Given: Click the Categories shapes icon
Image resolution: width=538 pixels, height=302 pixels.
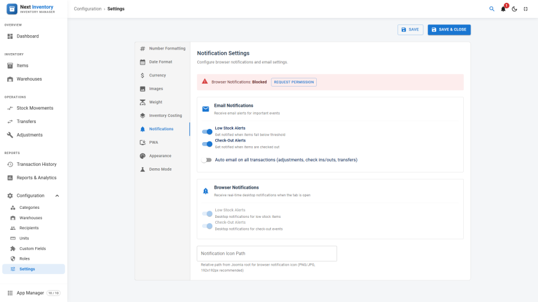Looking at the screenshot, I should point(13,208).
